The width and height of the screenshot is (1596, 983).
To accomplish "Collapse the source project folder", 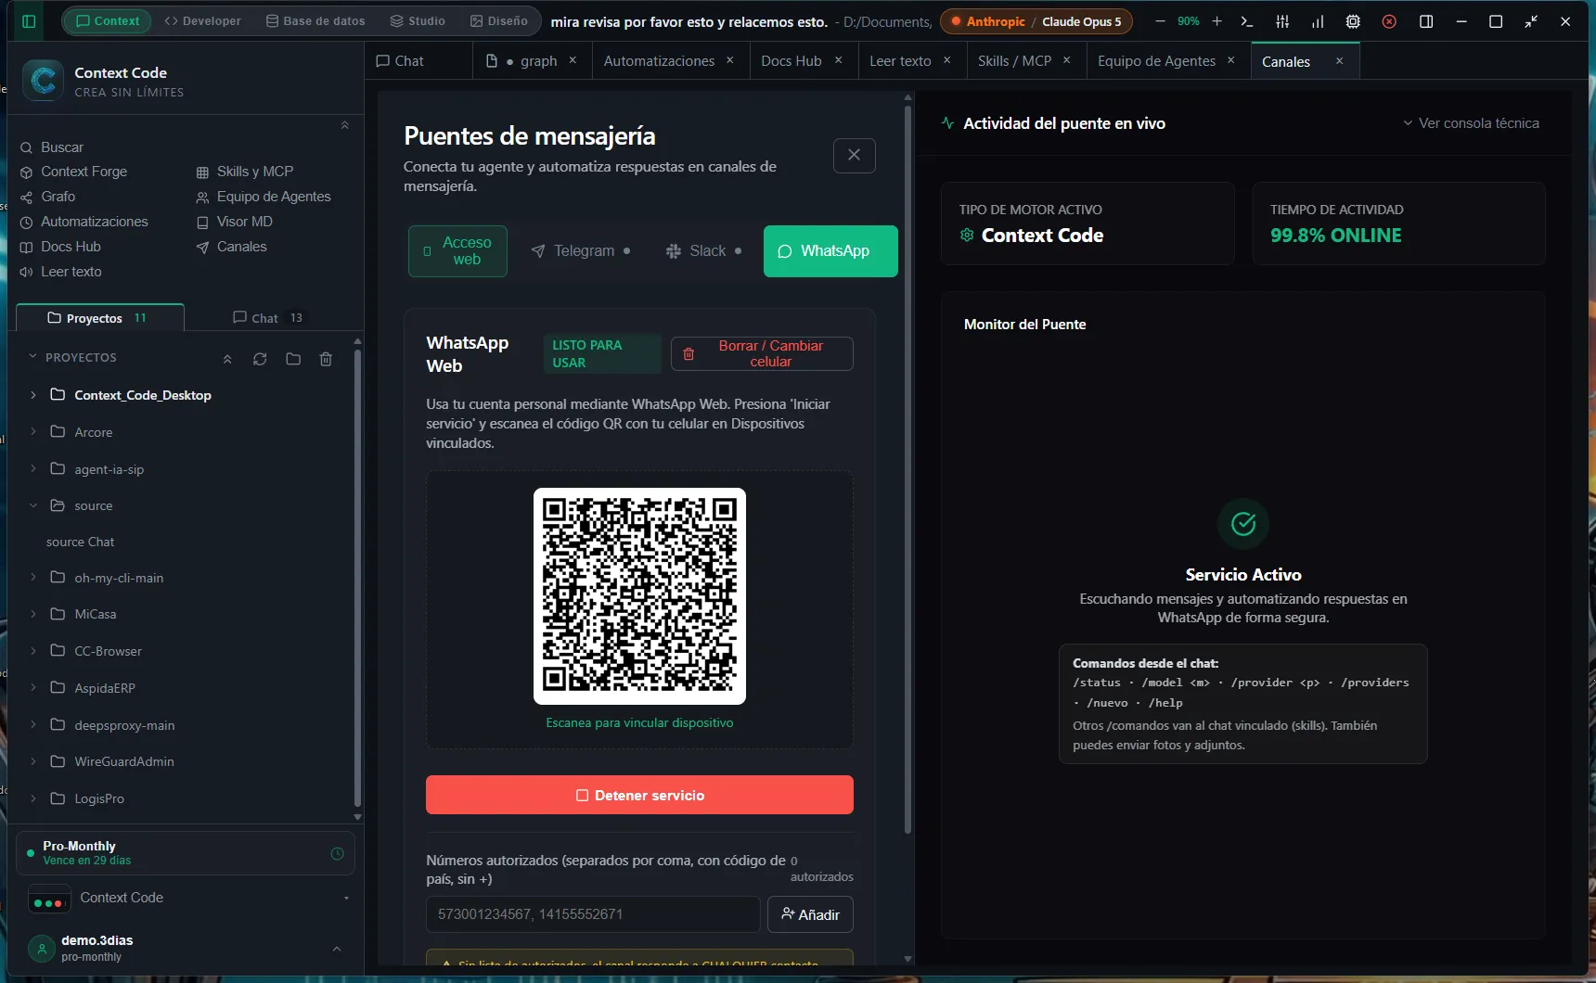I will [x=33, y=505].
